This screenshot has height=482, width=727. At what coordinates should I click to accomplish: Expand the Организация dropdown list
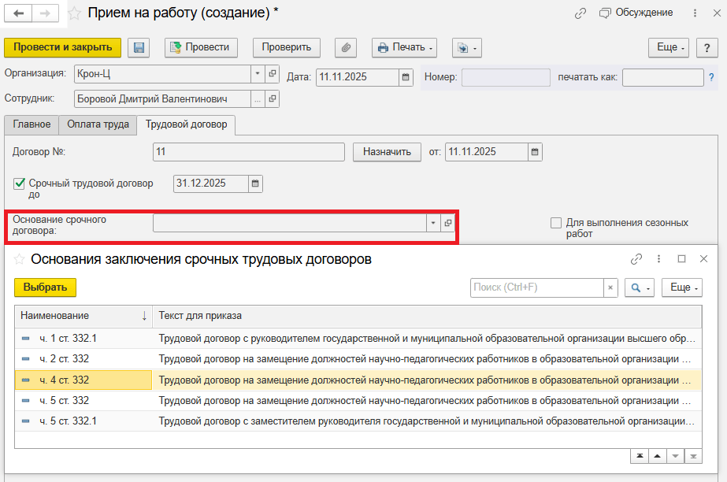[258, 73]
